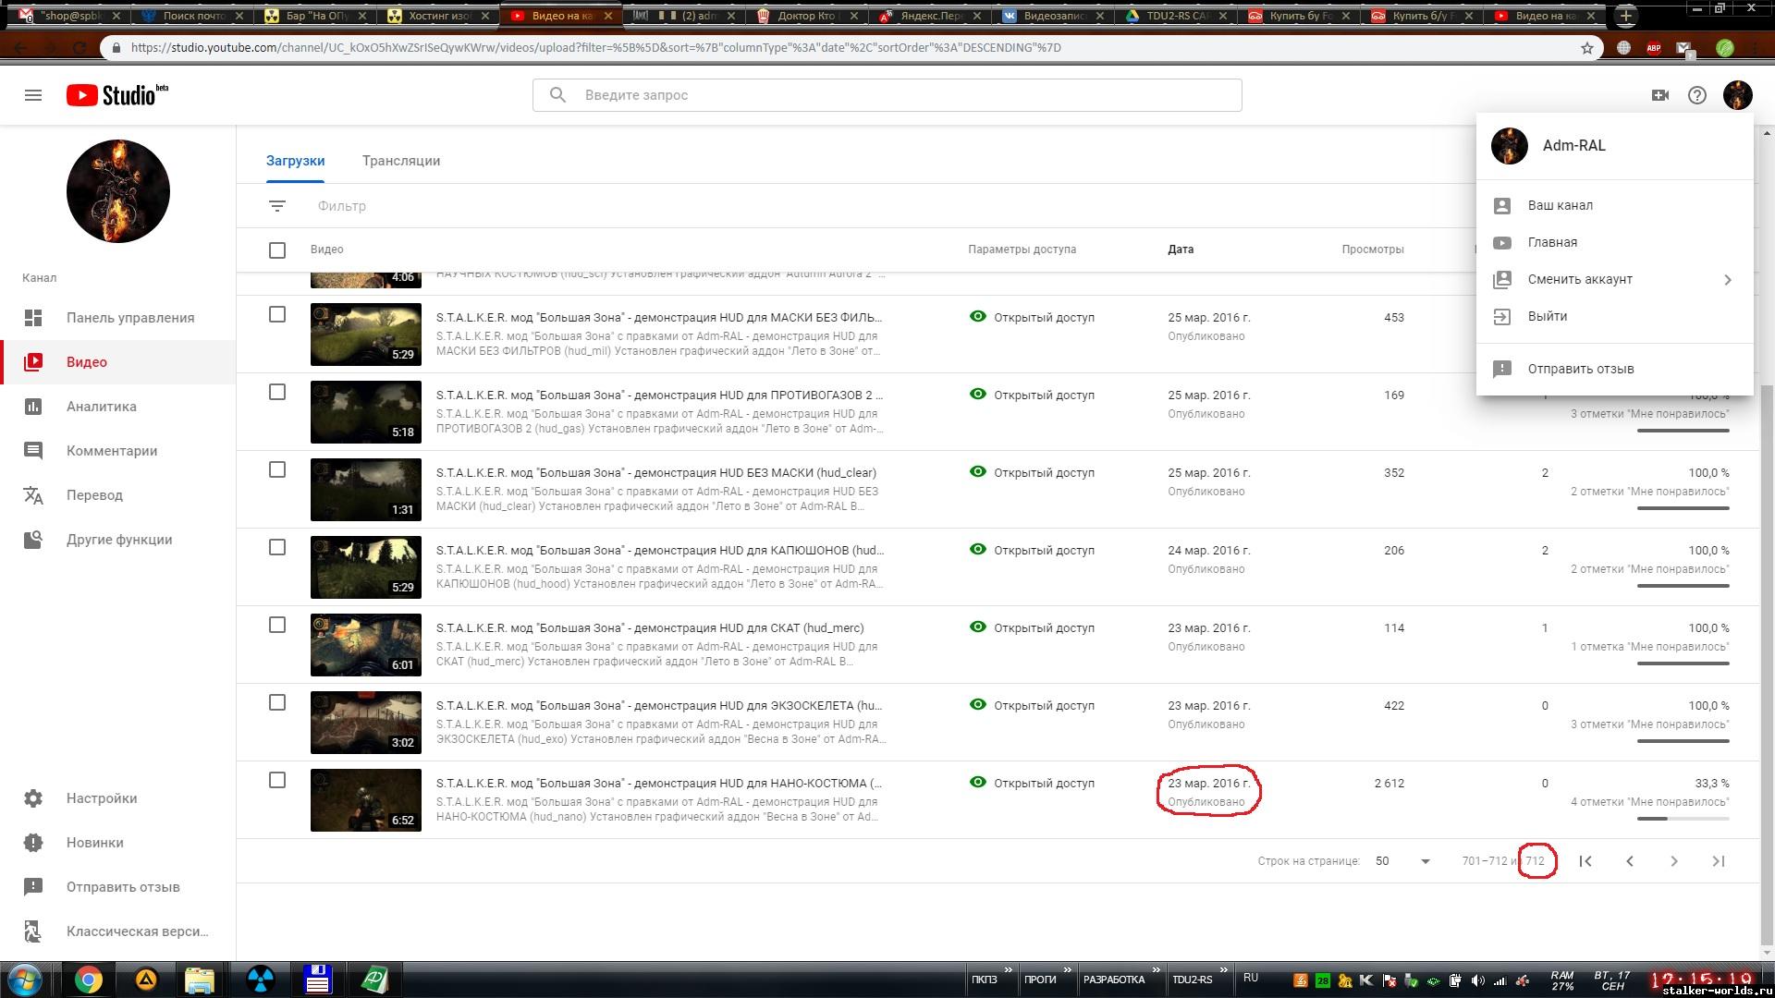Tick checkbox for КАПЮШОНОВ video
Viewport: 1775px width, 998px height.
coord(277,548)
